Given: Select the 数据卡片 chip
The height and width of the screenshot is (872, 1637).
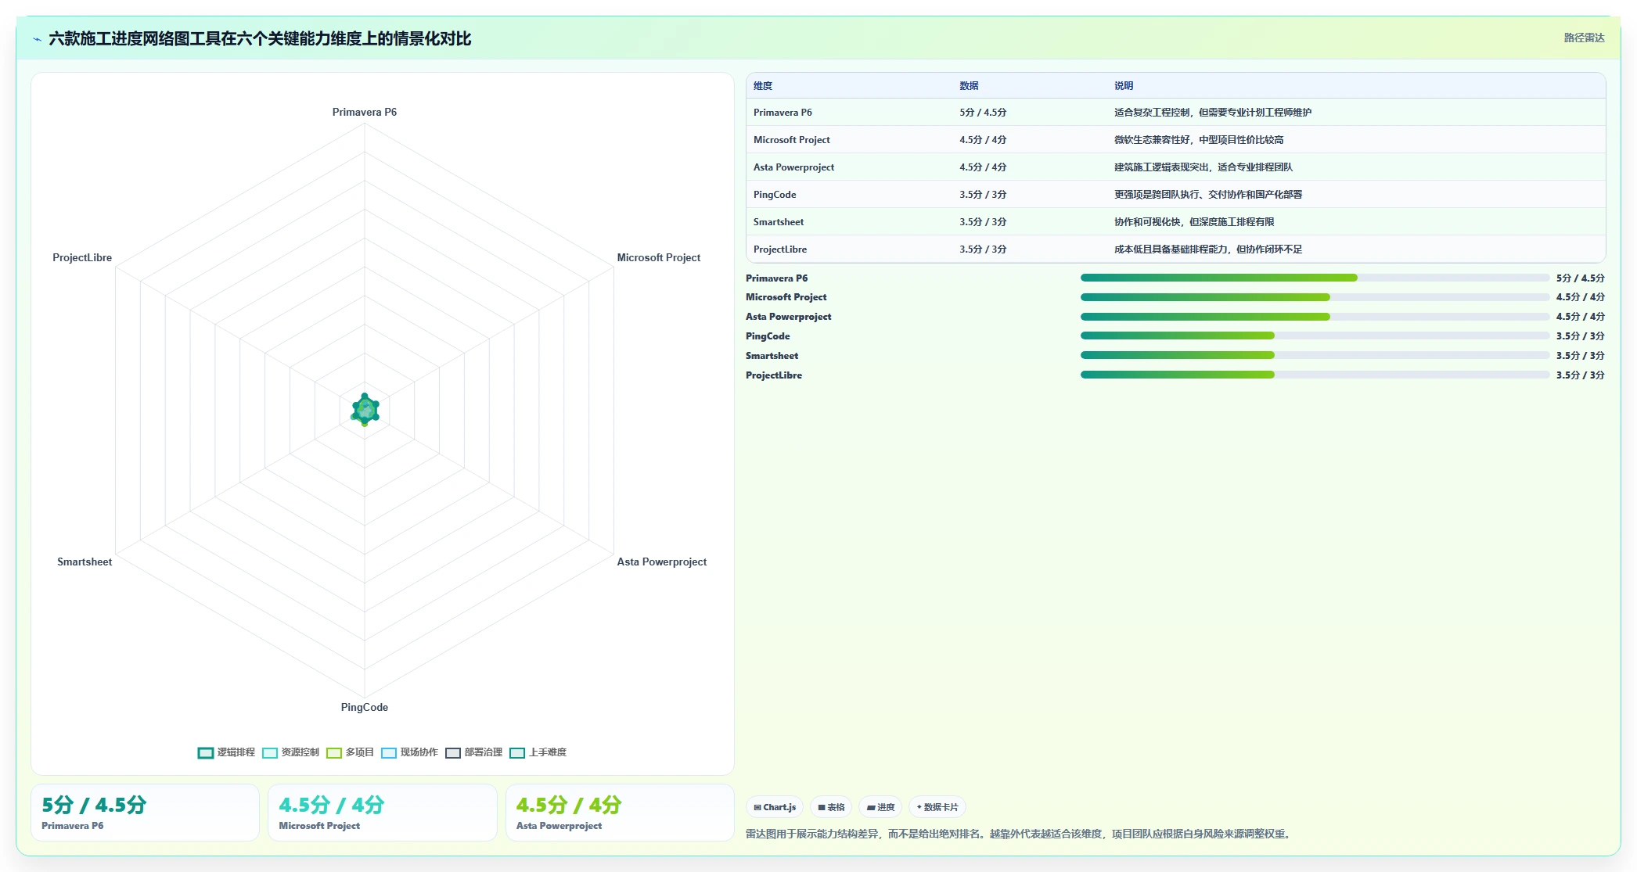Looking at the screenshot, I should [x=937, y=807].
